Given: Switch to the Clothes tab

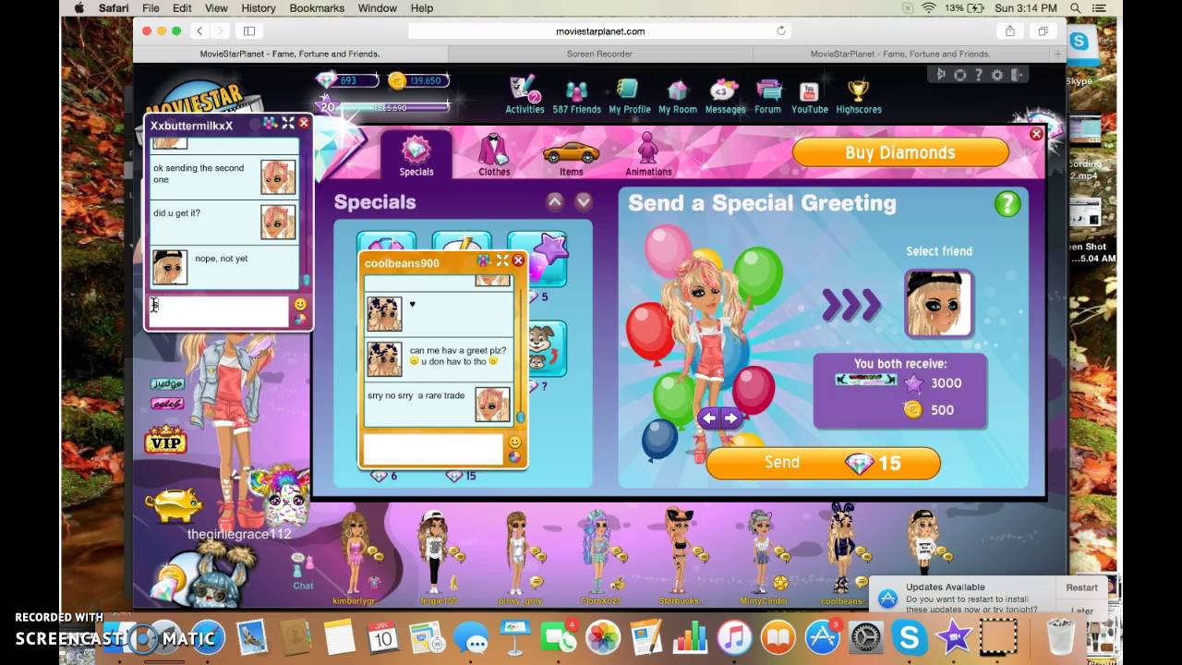Looking at the screenshot, I should (494, 154).
